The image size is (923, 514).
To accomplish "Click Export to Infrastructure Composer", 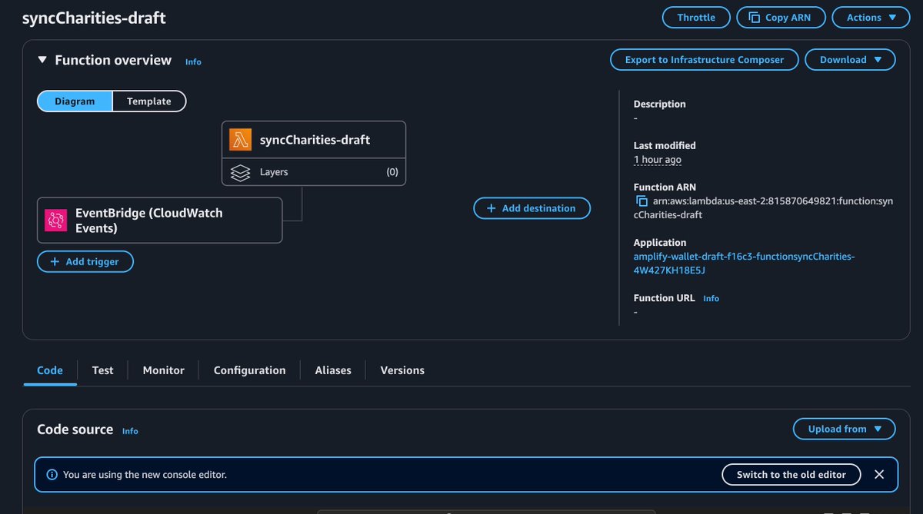I will pos(705,60).
